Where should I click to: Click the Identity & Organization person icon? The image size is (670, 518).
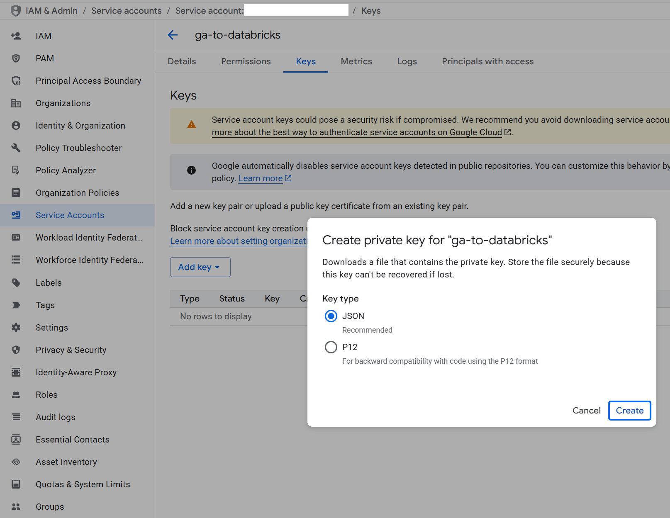tap(16, 126)
